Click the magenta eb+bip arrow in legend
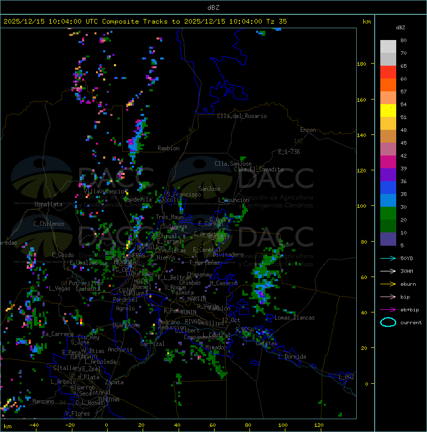Viewport: 427px width, 432px height. click(x=388, y=310)
